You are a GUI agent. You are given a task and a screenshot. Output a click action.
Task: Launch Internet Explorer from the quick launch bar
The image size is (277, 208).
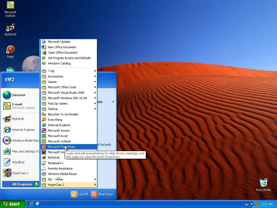tap(32, 204)
